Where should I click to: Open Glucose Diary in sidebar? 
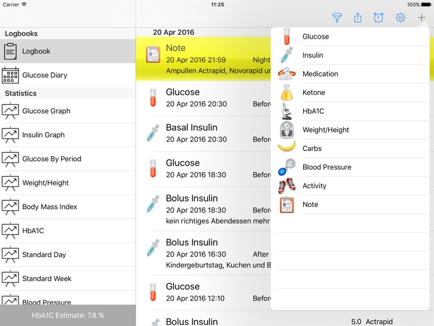pyautogui.click(x=68, y=75)
